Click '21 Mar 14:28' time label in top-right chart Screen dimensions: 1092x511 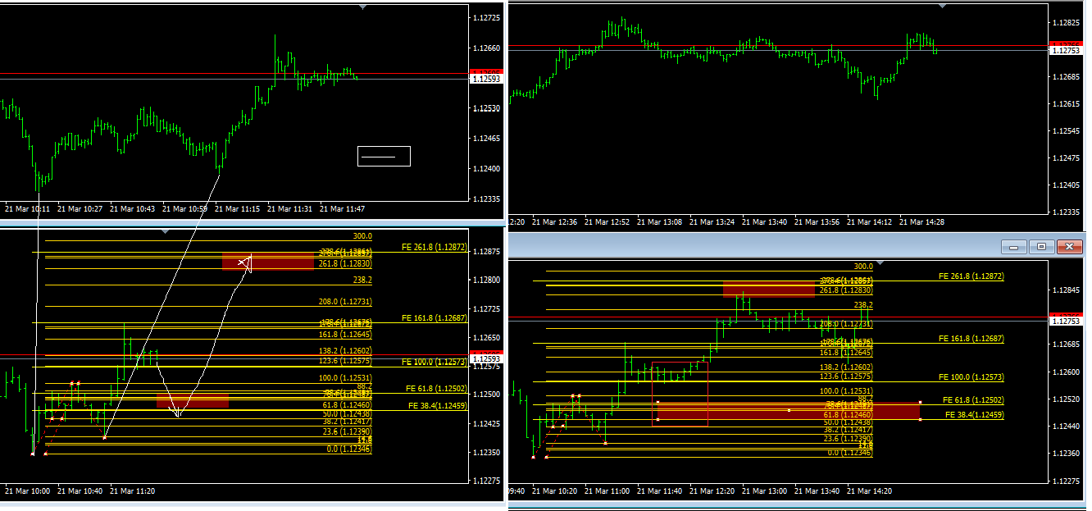click(x=921, y=221)
